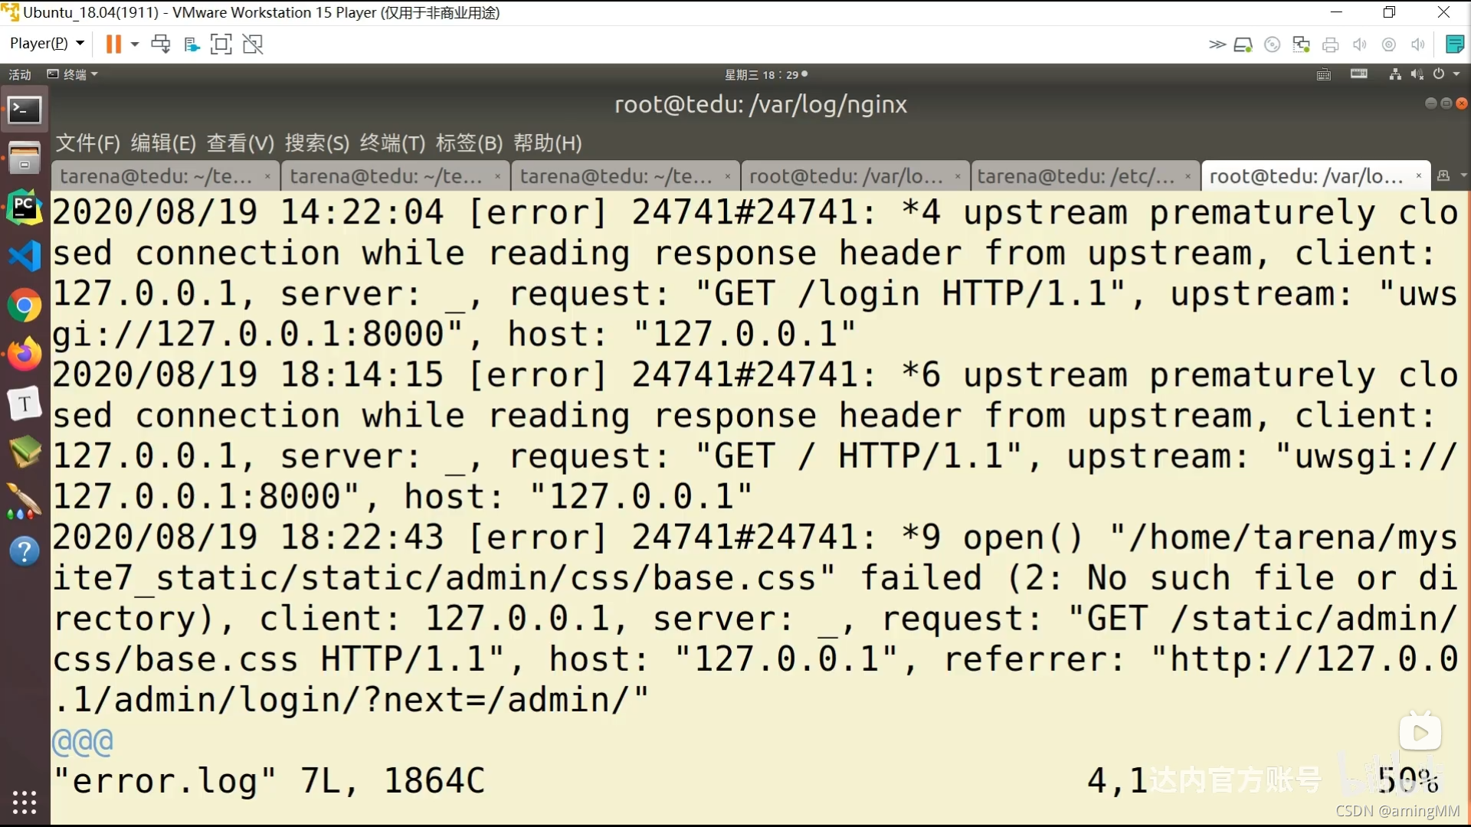
Task: Click the tarena@tedu: ~/te... first tab
Action: (156, 175)
